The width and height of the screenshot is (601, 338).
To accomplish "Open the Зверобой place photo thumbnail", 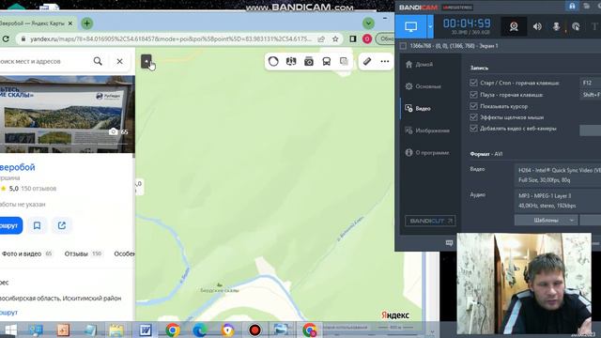I will coord(67,115).
